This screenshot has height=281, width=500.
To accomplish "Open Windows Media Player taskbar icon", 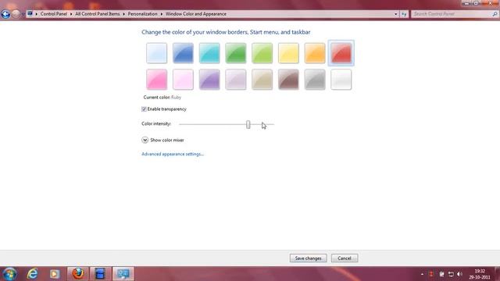I will click(x=55, y=274).
